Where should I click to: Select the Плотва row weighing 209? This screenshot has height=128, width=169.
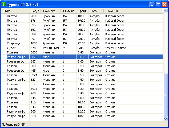click(82, 16)
